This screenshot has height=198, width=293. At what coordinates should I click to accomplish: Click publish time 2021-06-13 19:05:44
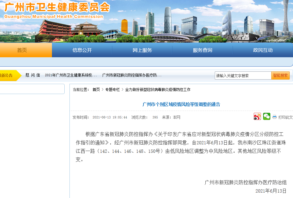(x=110, y=117)
